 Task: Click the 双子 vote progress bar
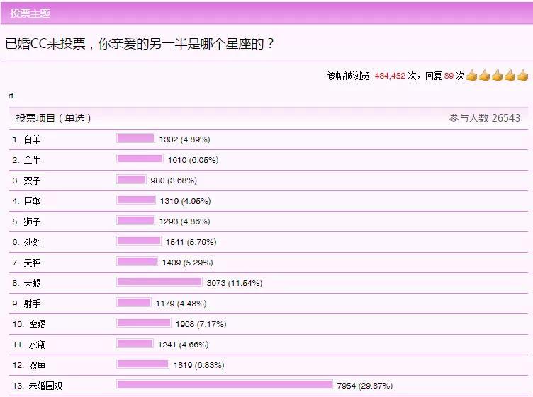point(131,180)
